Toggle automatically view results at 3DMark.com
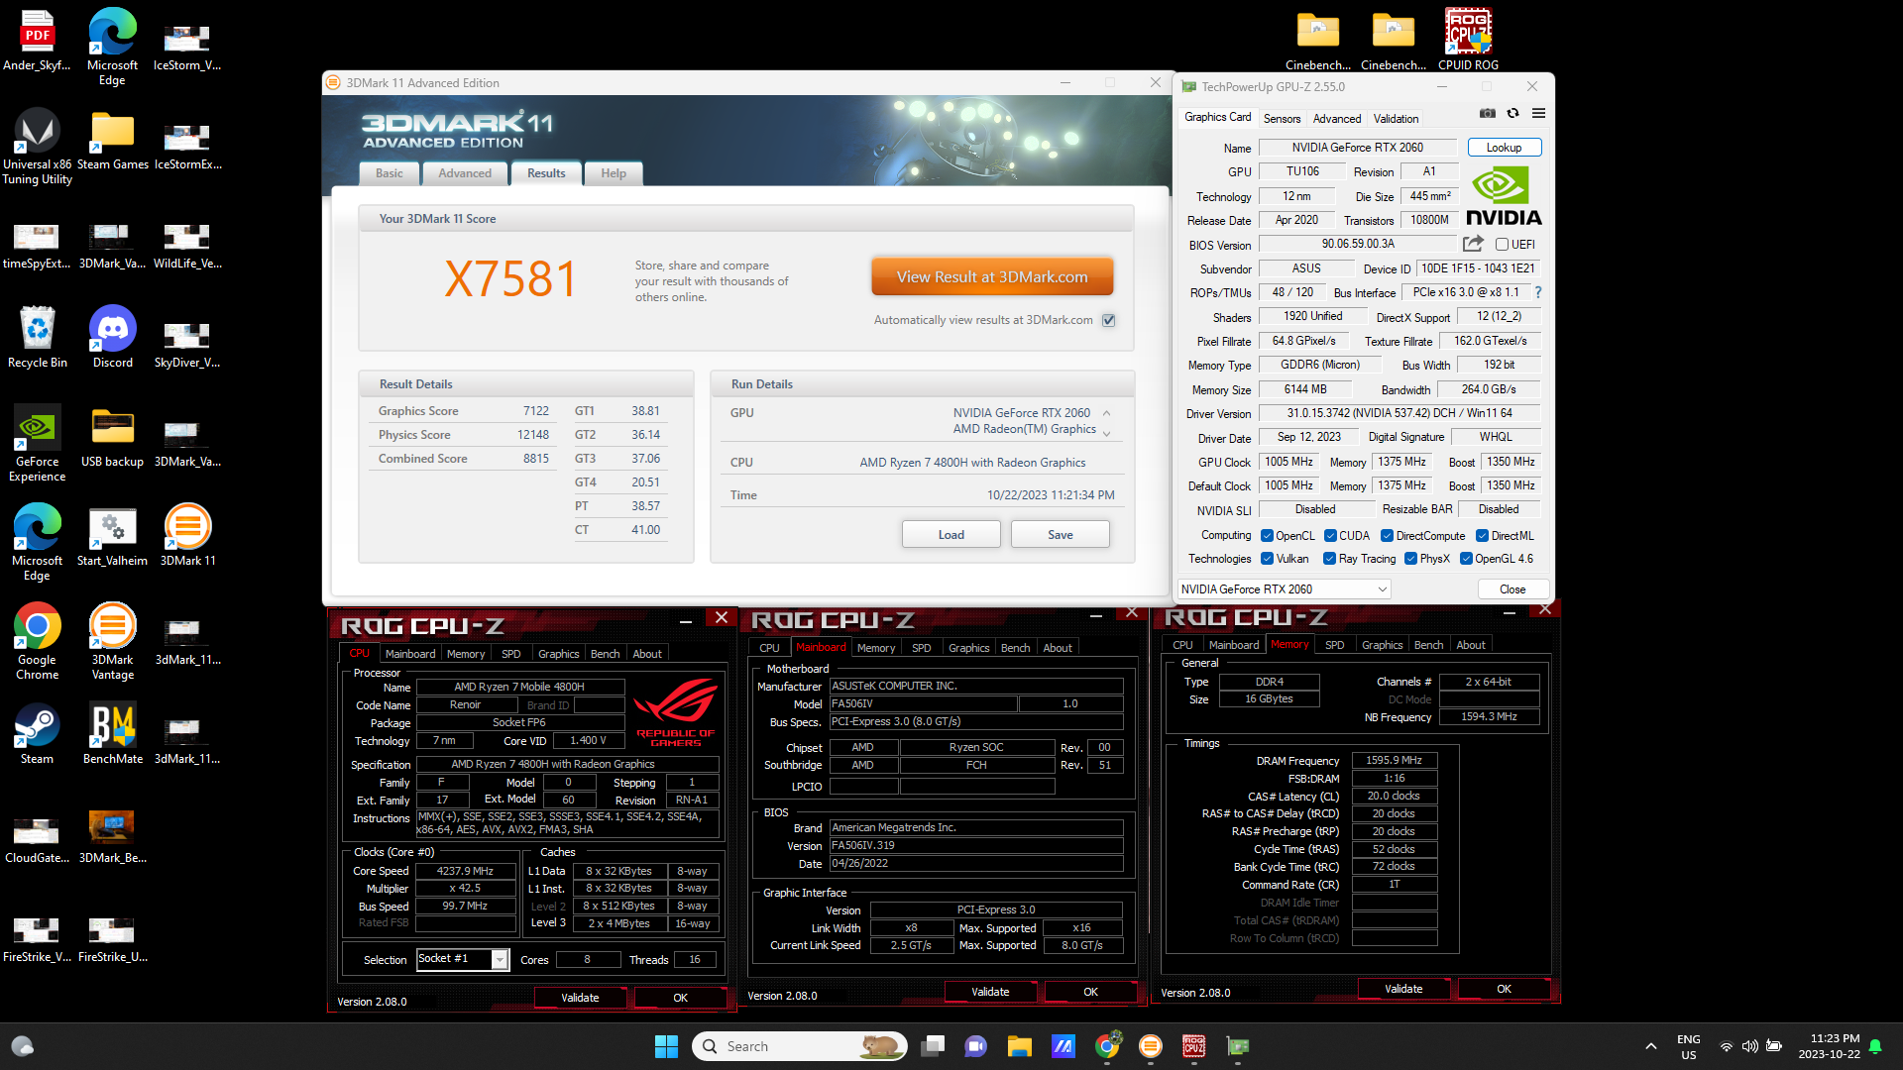Screen dimensions: 1903x1070 point(1109,320)
